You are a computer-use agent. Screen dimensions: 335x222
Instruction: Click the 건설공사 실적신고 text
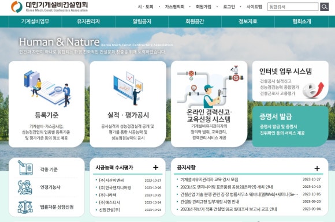coord(276,81)
